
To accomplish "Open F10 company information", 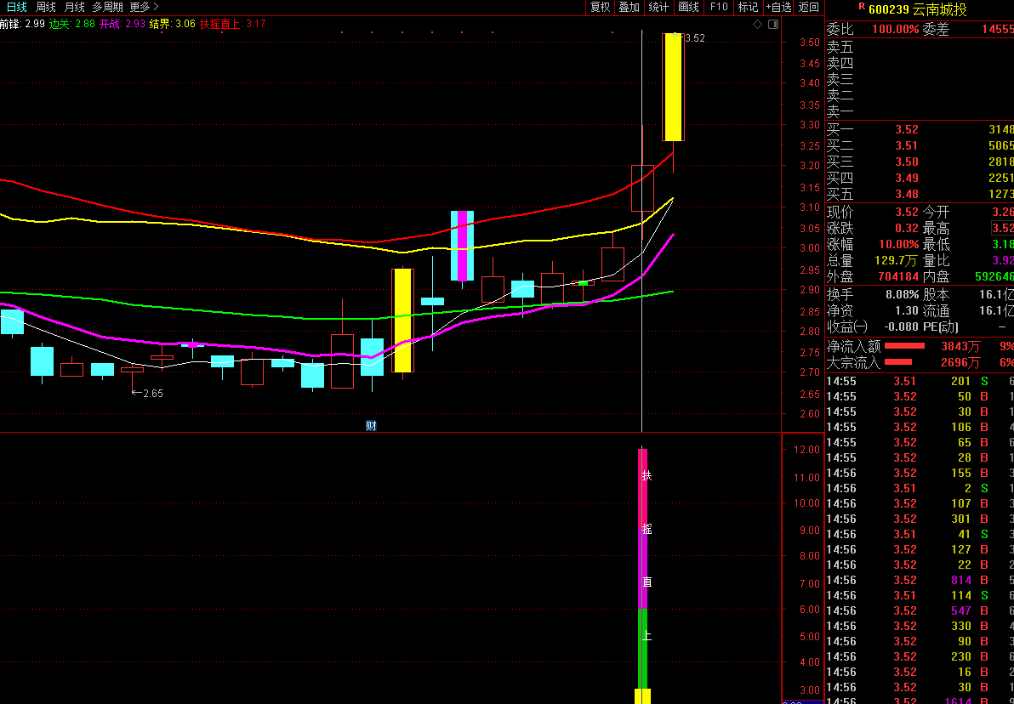I will tap(719, 8).
